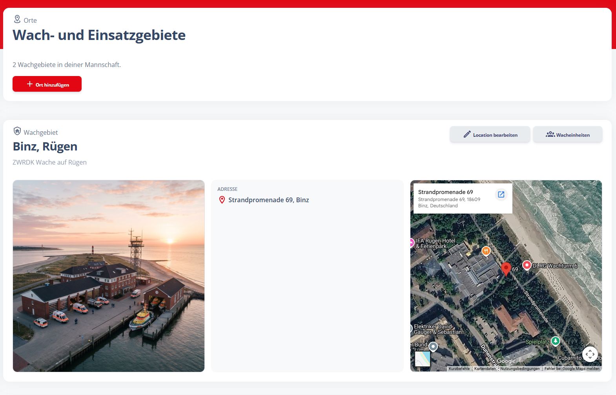Select the DLRG Wachturm 6 map marker
The width and height of the screenshot is (616, 395).
coord(527,265)
